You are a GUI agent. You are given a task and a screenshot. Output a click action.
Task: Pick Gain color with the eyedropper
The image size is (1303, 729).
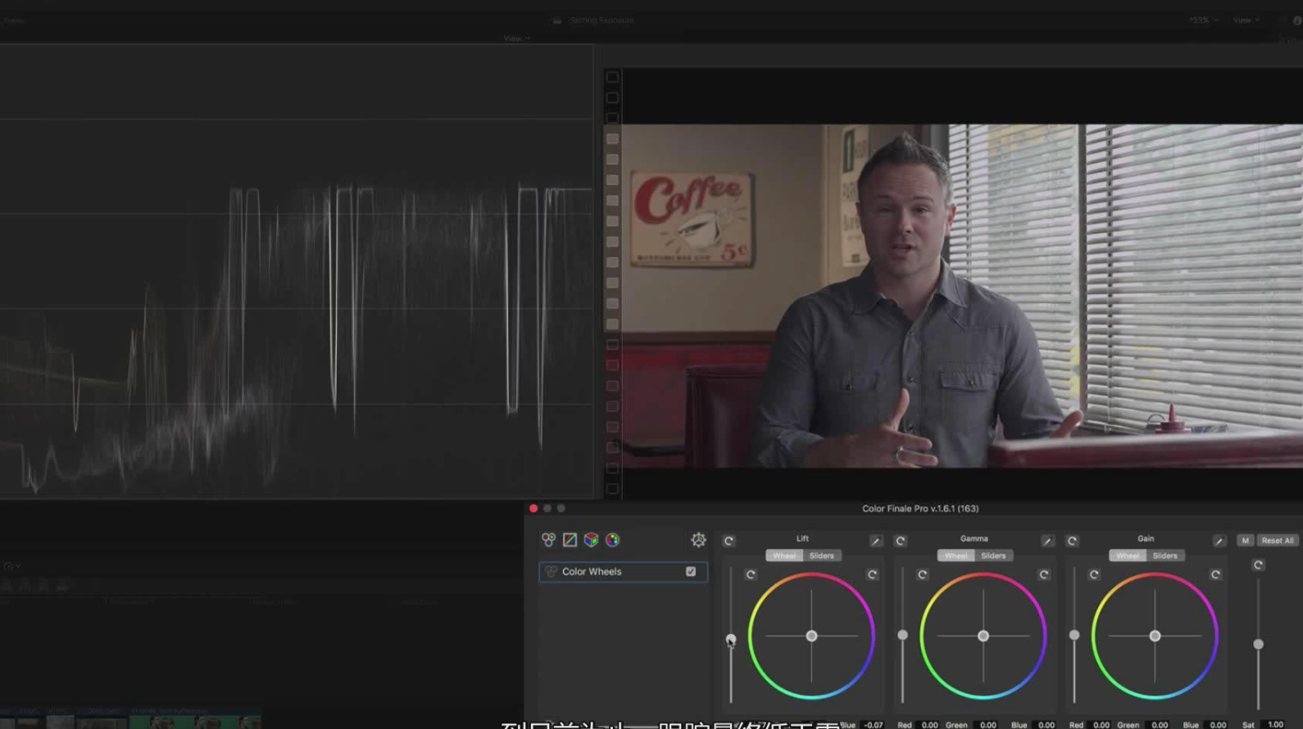(1219, 541)
